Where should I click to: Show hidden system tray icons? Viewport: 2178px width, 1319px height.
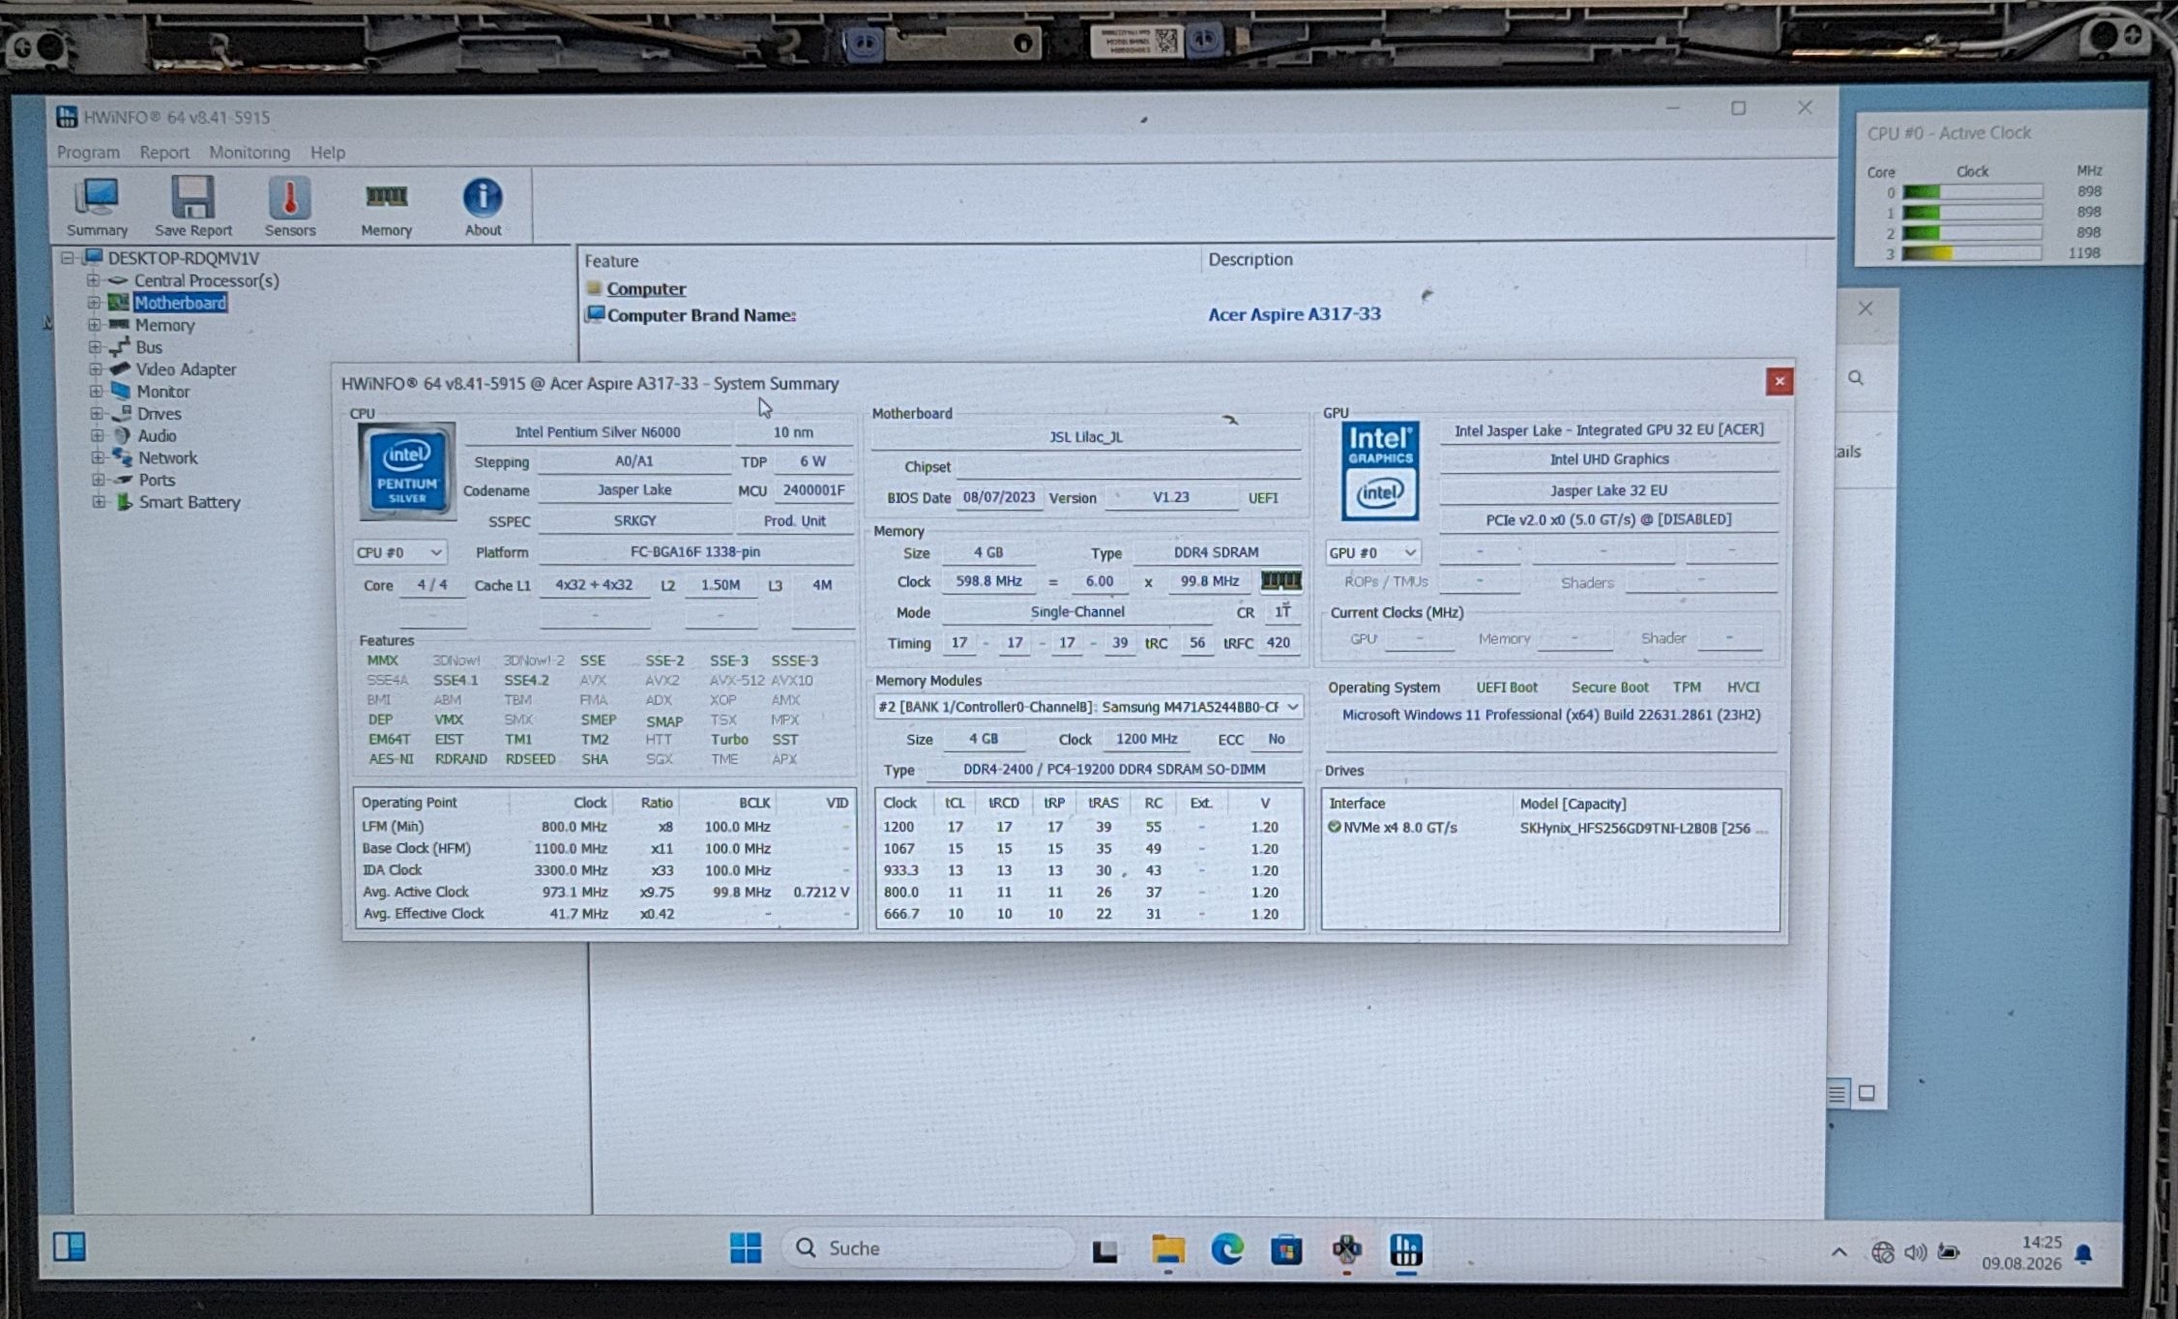pos(1840,1252)
